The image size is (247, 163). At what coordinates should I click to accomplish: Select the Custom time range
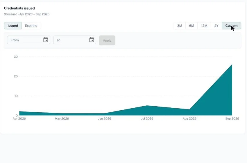(x=231, y=26)
